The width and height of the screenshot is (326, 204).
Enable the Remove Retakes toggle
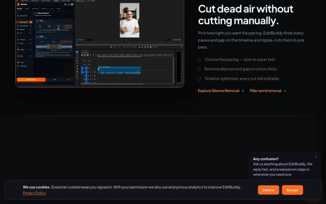click(x=31, y=26)
